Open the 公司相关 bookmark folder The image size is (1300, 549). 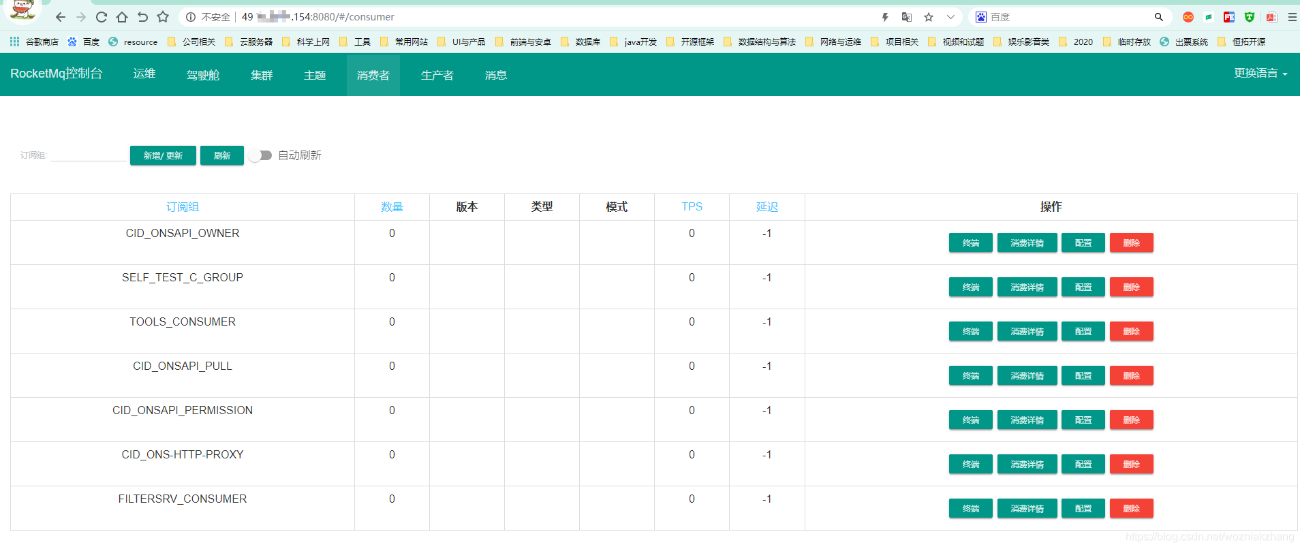point(191,42)
